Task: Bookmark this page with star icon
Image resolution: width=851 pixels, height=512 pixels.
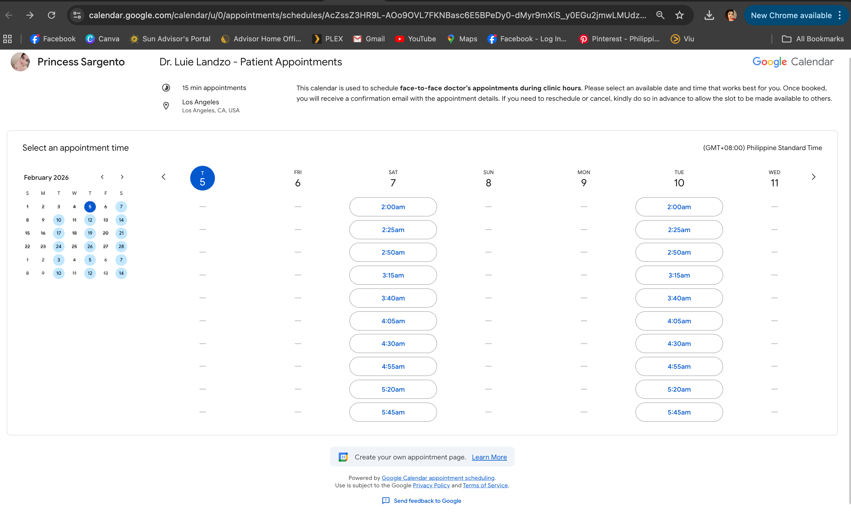Action: (x=679, y=15)
